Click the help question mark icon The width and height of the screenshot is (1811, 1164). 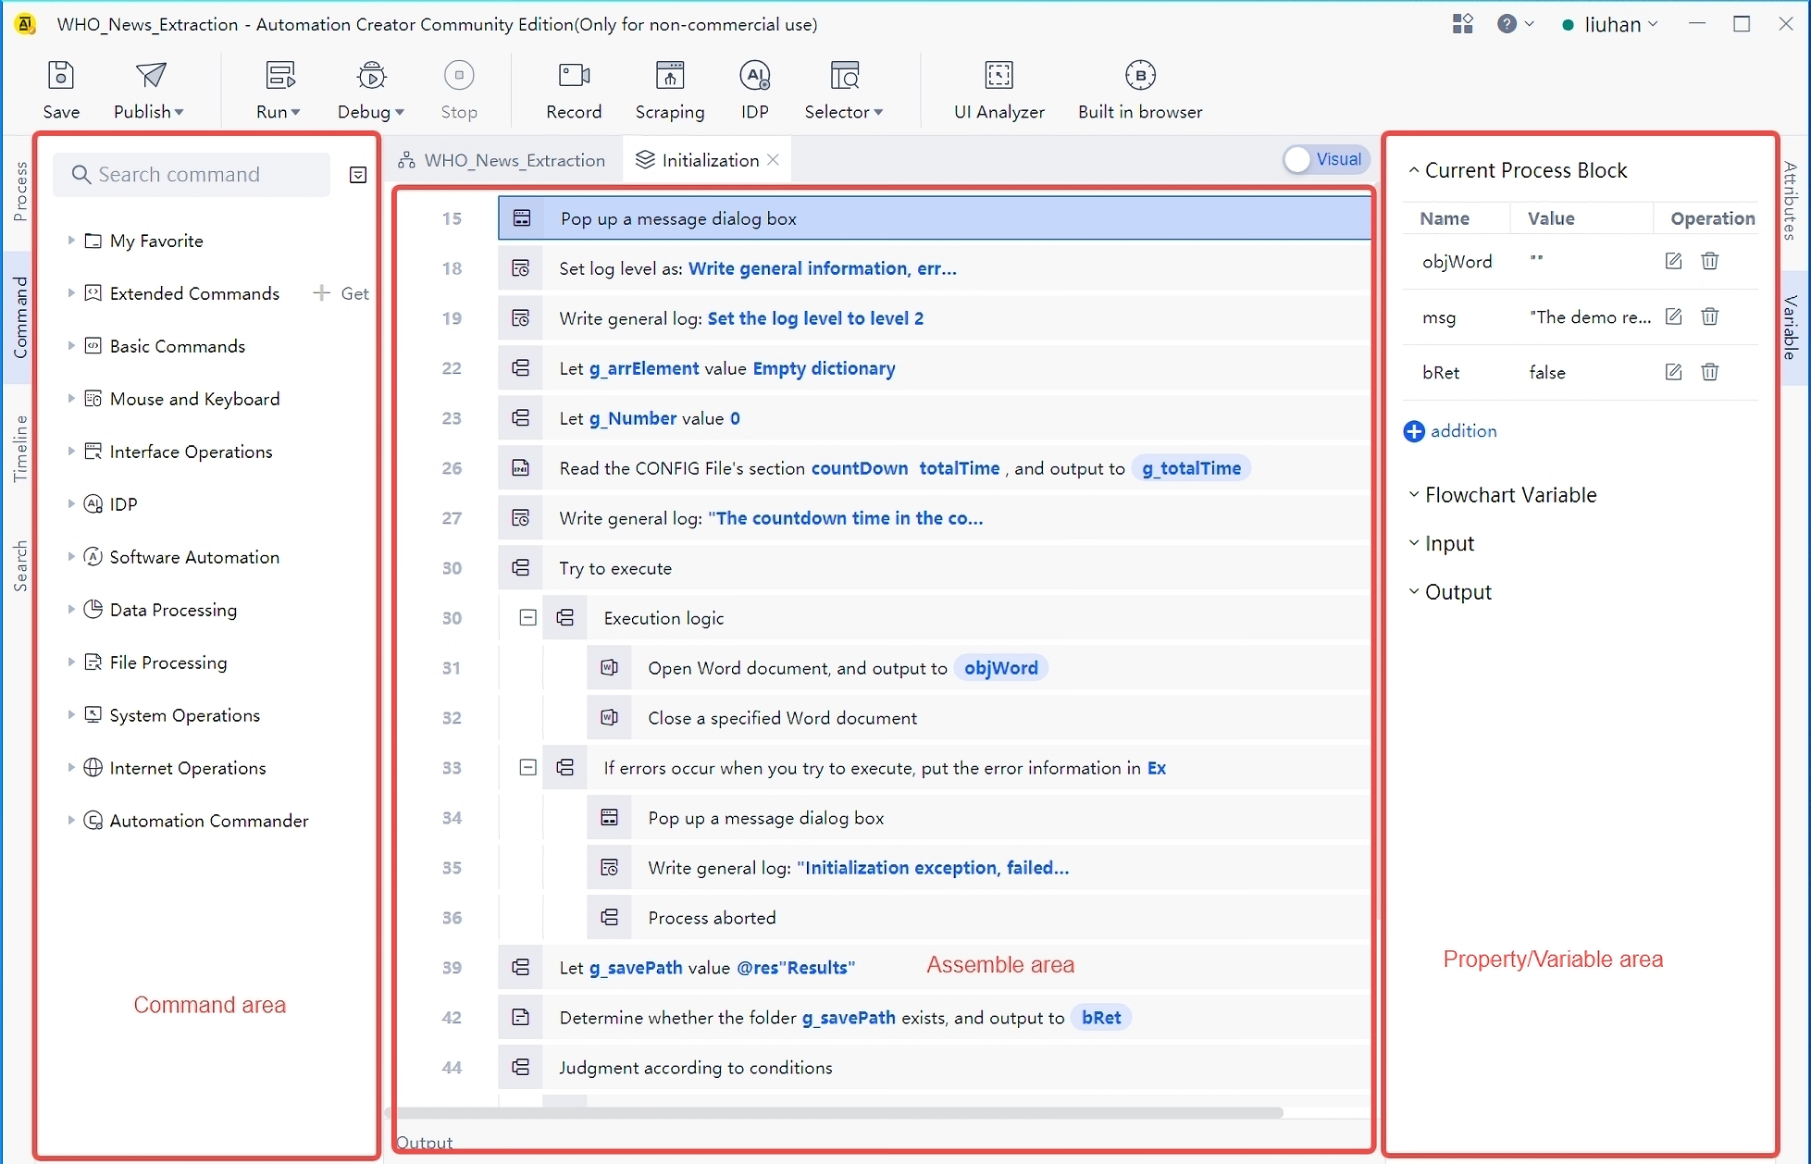point(1507,24)
